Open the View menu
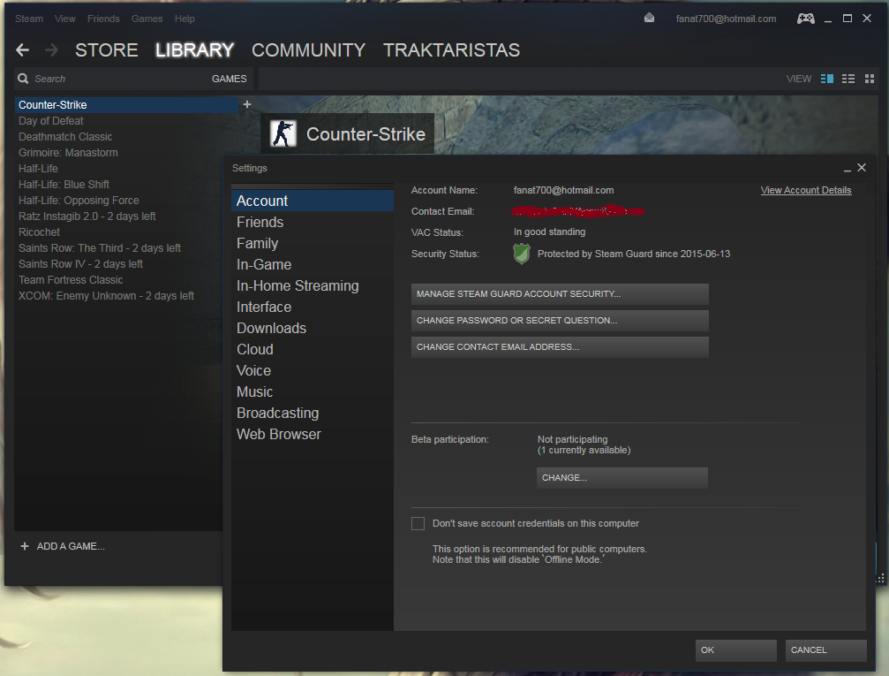This screenshot has width=889, height=676. pyautogui.click(x=64, y=19)
